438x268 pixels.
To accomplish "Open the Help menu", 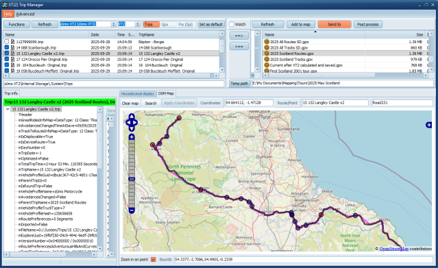I will [x=8, y=14].
